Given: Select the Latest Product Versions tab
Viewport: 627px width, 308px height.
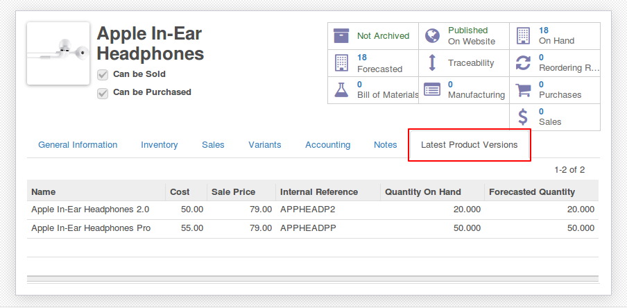Looking at the screenshot, I should [x=469, y=145].
